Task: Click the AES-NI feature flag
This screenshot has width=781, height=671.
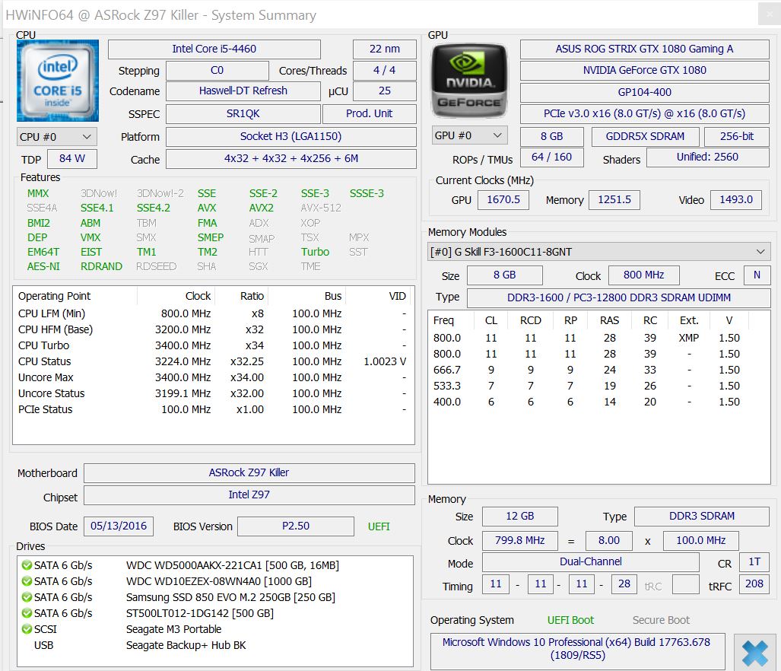Action: point(43,266)
